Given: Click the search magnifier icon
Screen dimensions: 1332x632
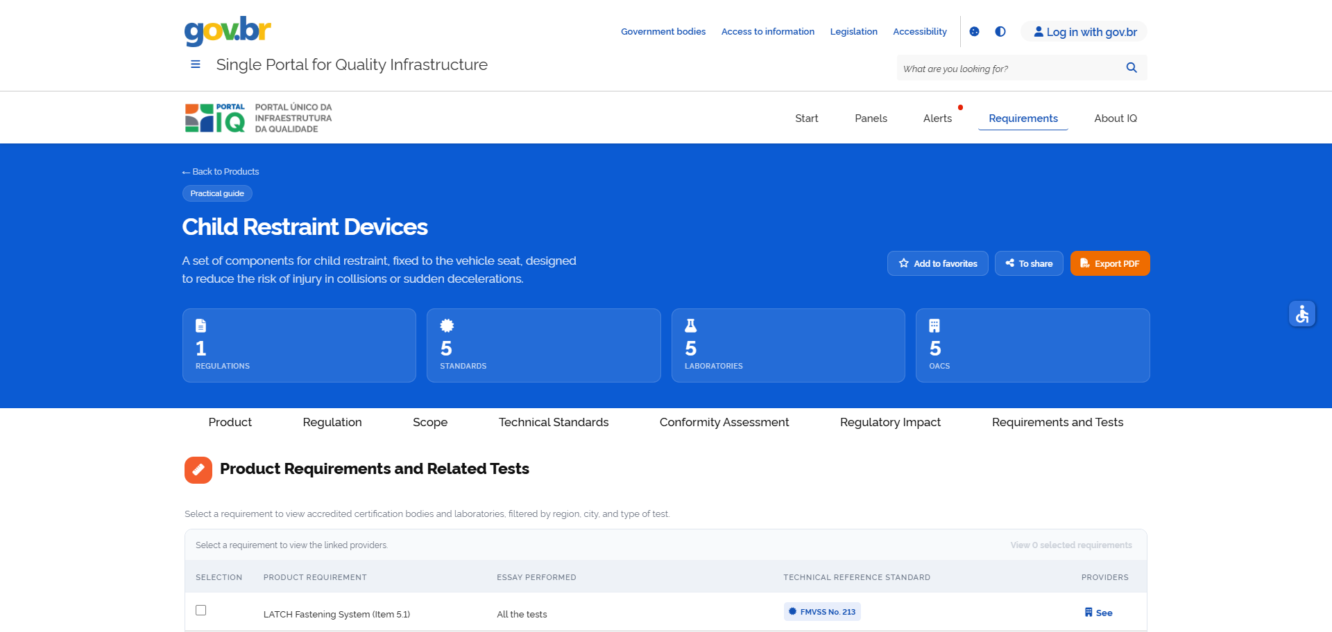Looking at the screenshot, I should coord(1132,68).
